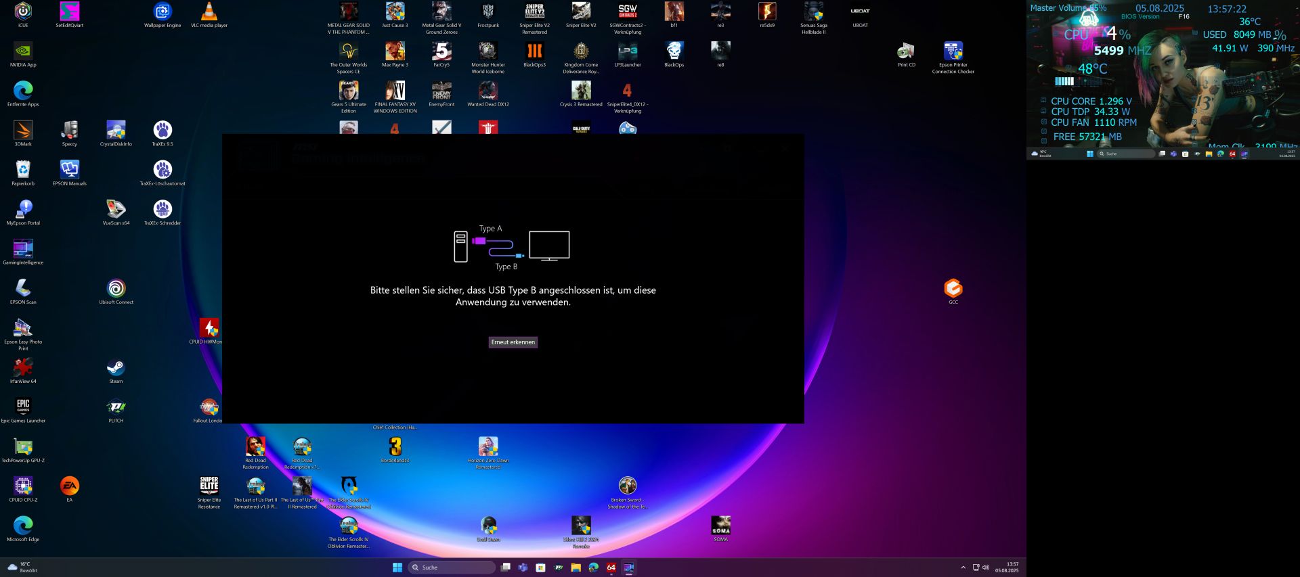Launch Epic Games Launcher shortcut

pyautogui.click(x=23, y=411)
